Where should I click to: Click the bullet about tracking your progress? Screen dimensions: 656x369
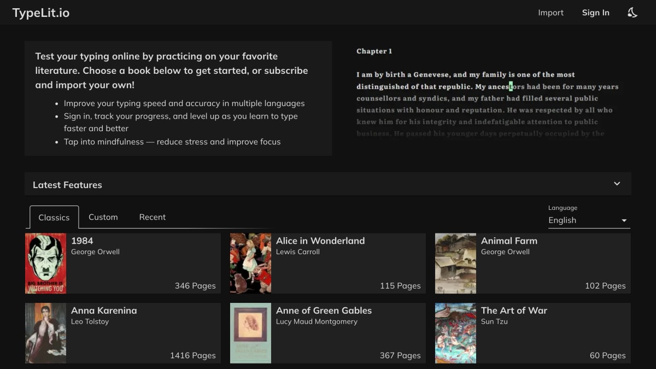click(181, 122)
